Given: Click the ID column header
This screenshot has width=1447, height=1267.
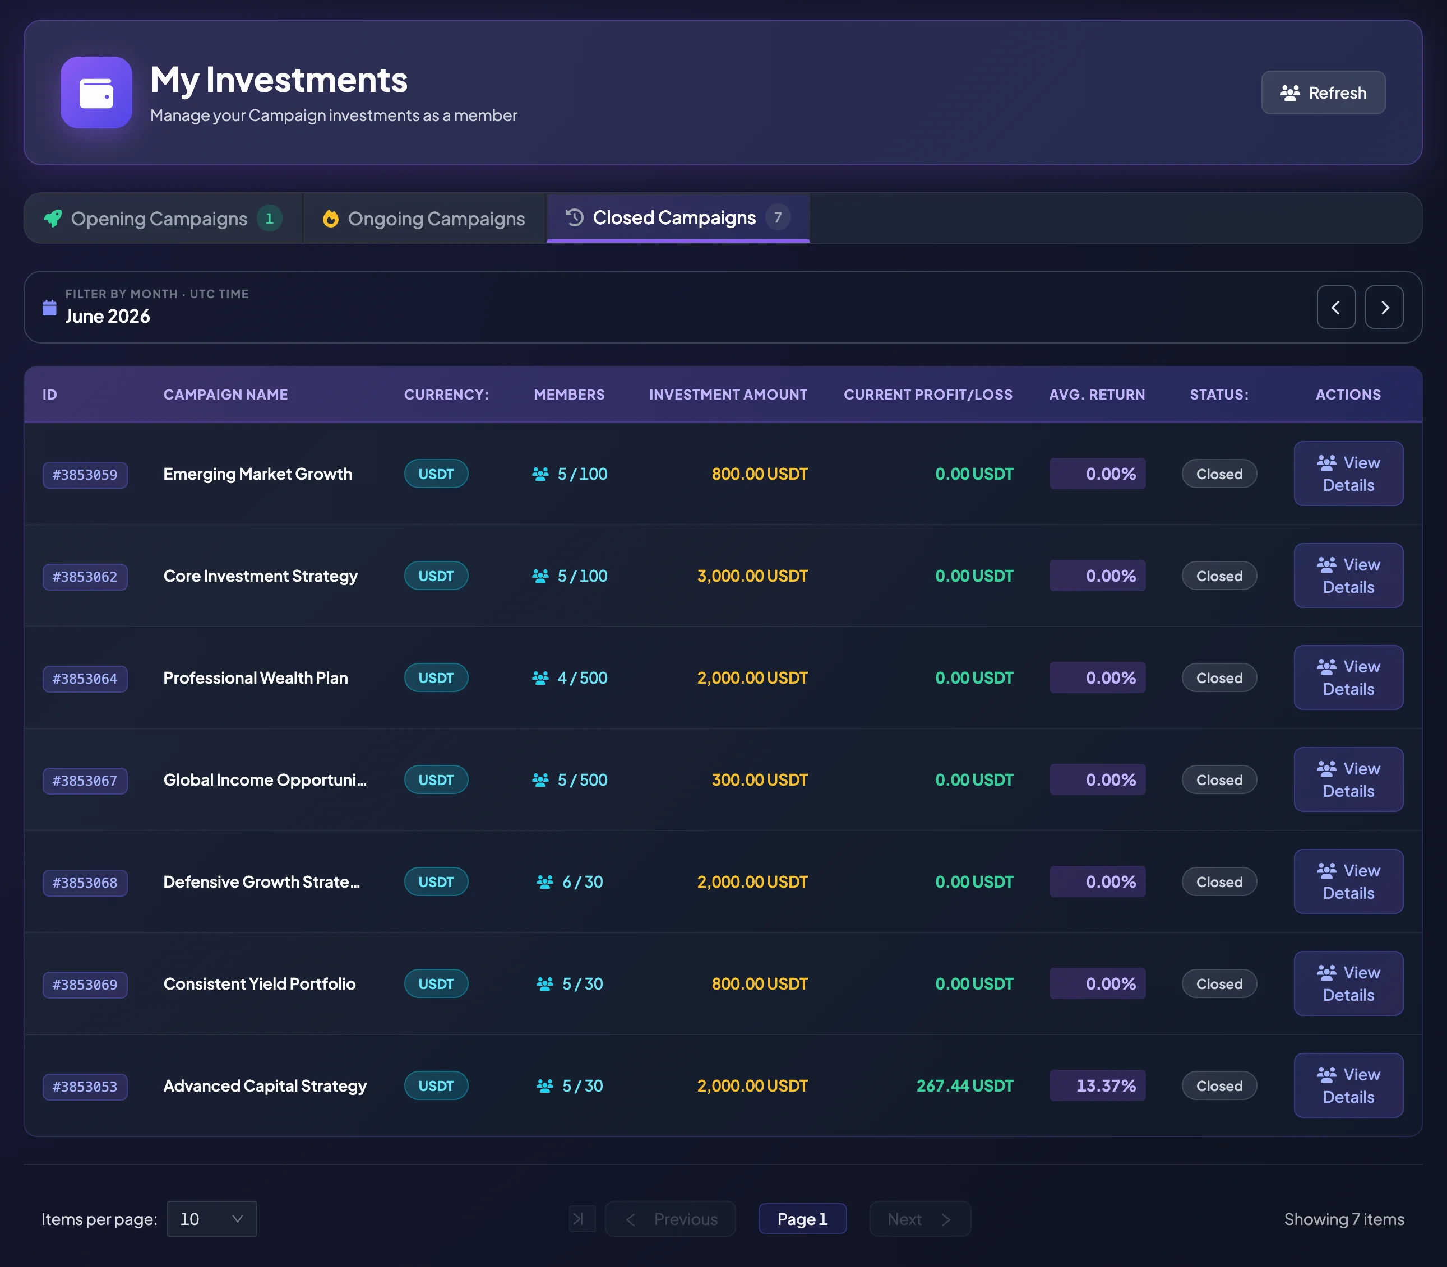Looking at the screenshot, I should click(x=49, y=395).
